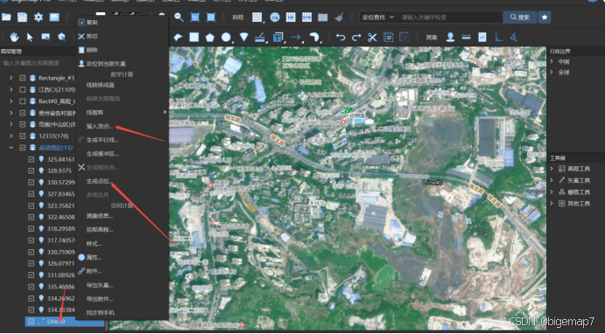Check the Rect#0_高程 layer checkbox

coord(23,101)
